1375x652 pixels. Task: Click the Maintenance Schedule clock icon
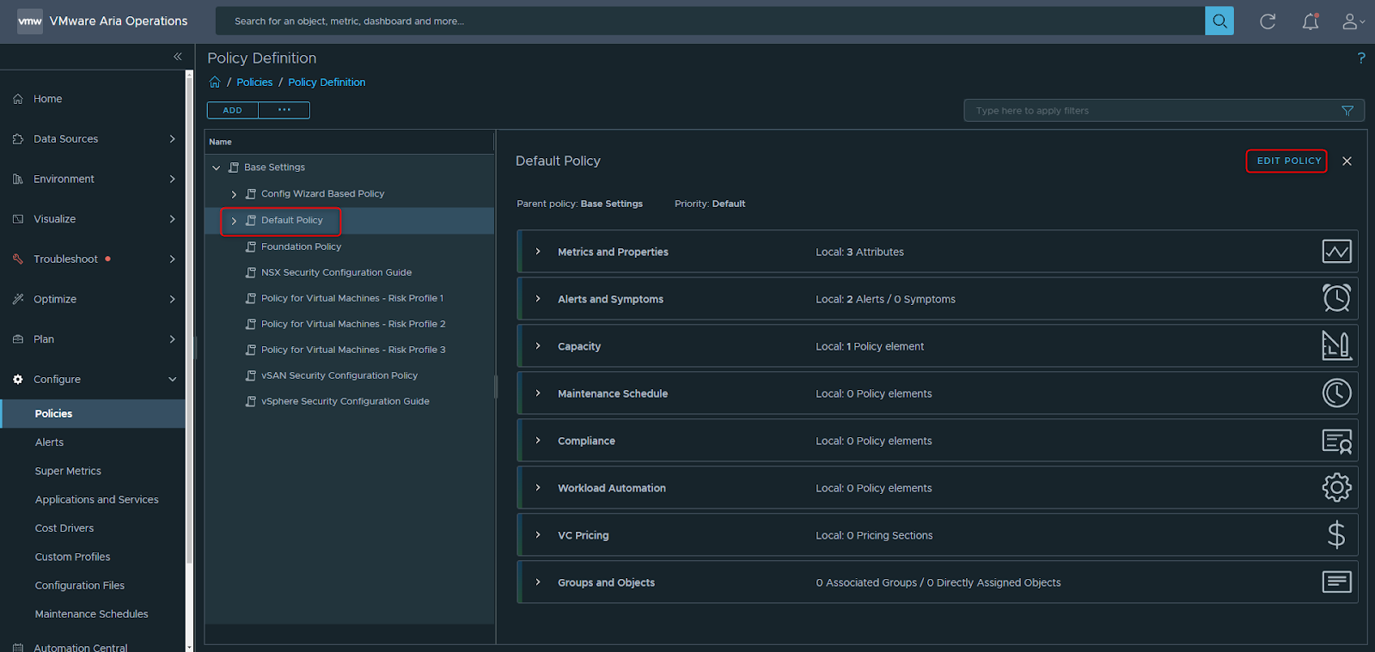pyautogui.click(x=1336, y=393)
